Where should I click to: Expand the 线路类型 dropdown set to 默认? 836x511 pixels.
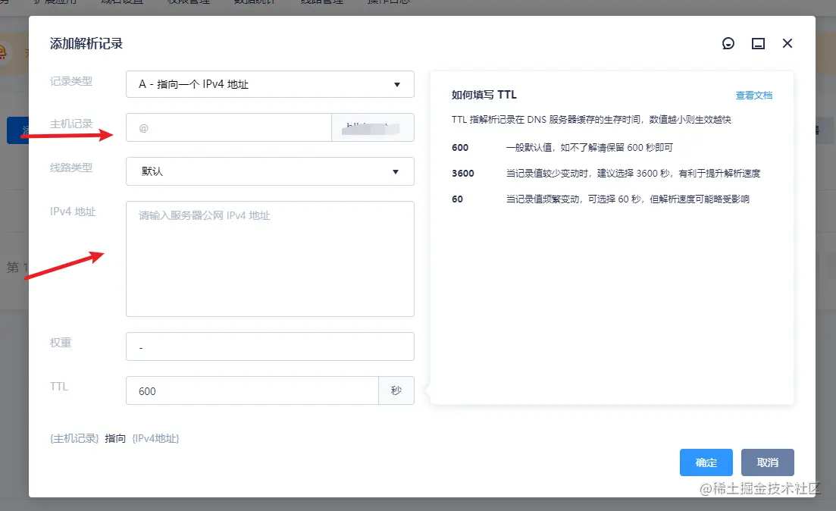point(270,171)
